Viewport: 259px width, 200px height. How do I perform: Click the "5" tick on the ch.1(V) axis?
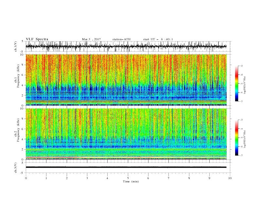tap(23, 41)
